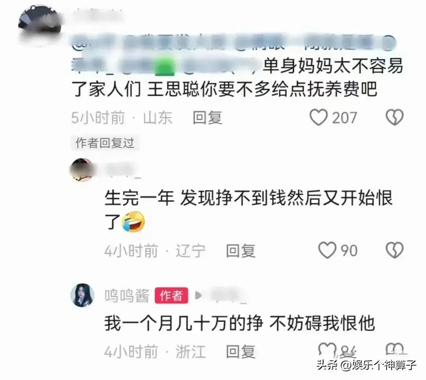Tap broken heart on the Liaoning comment
The height and width of the screenshot is (380, 426).
point(394,250)
